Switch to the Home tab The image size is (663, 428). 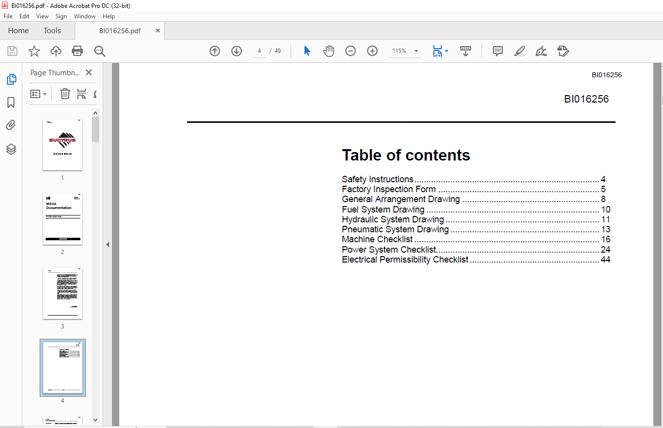click(x=18, y=31)
